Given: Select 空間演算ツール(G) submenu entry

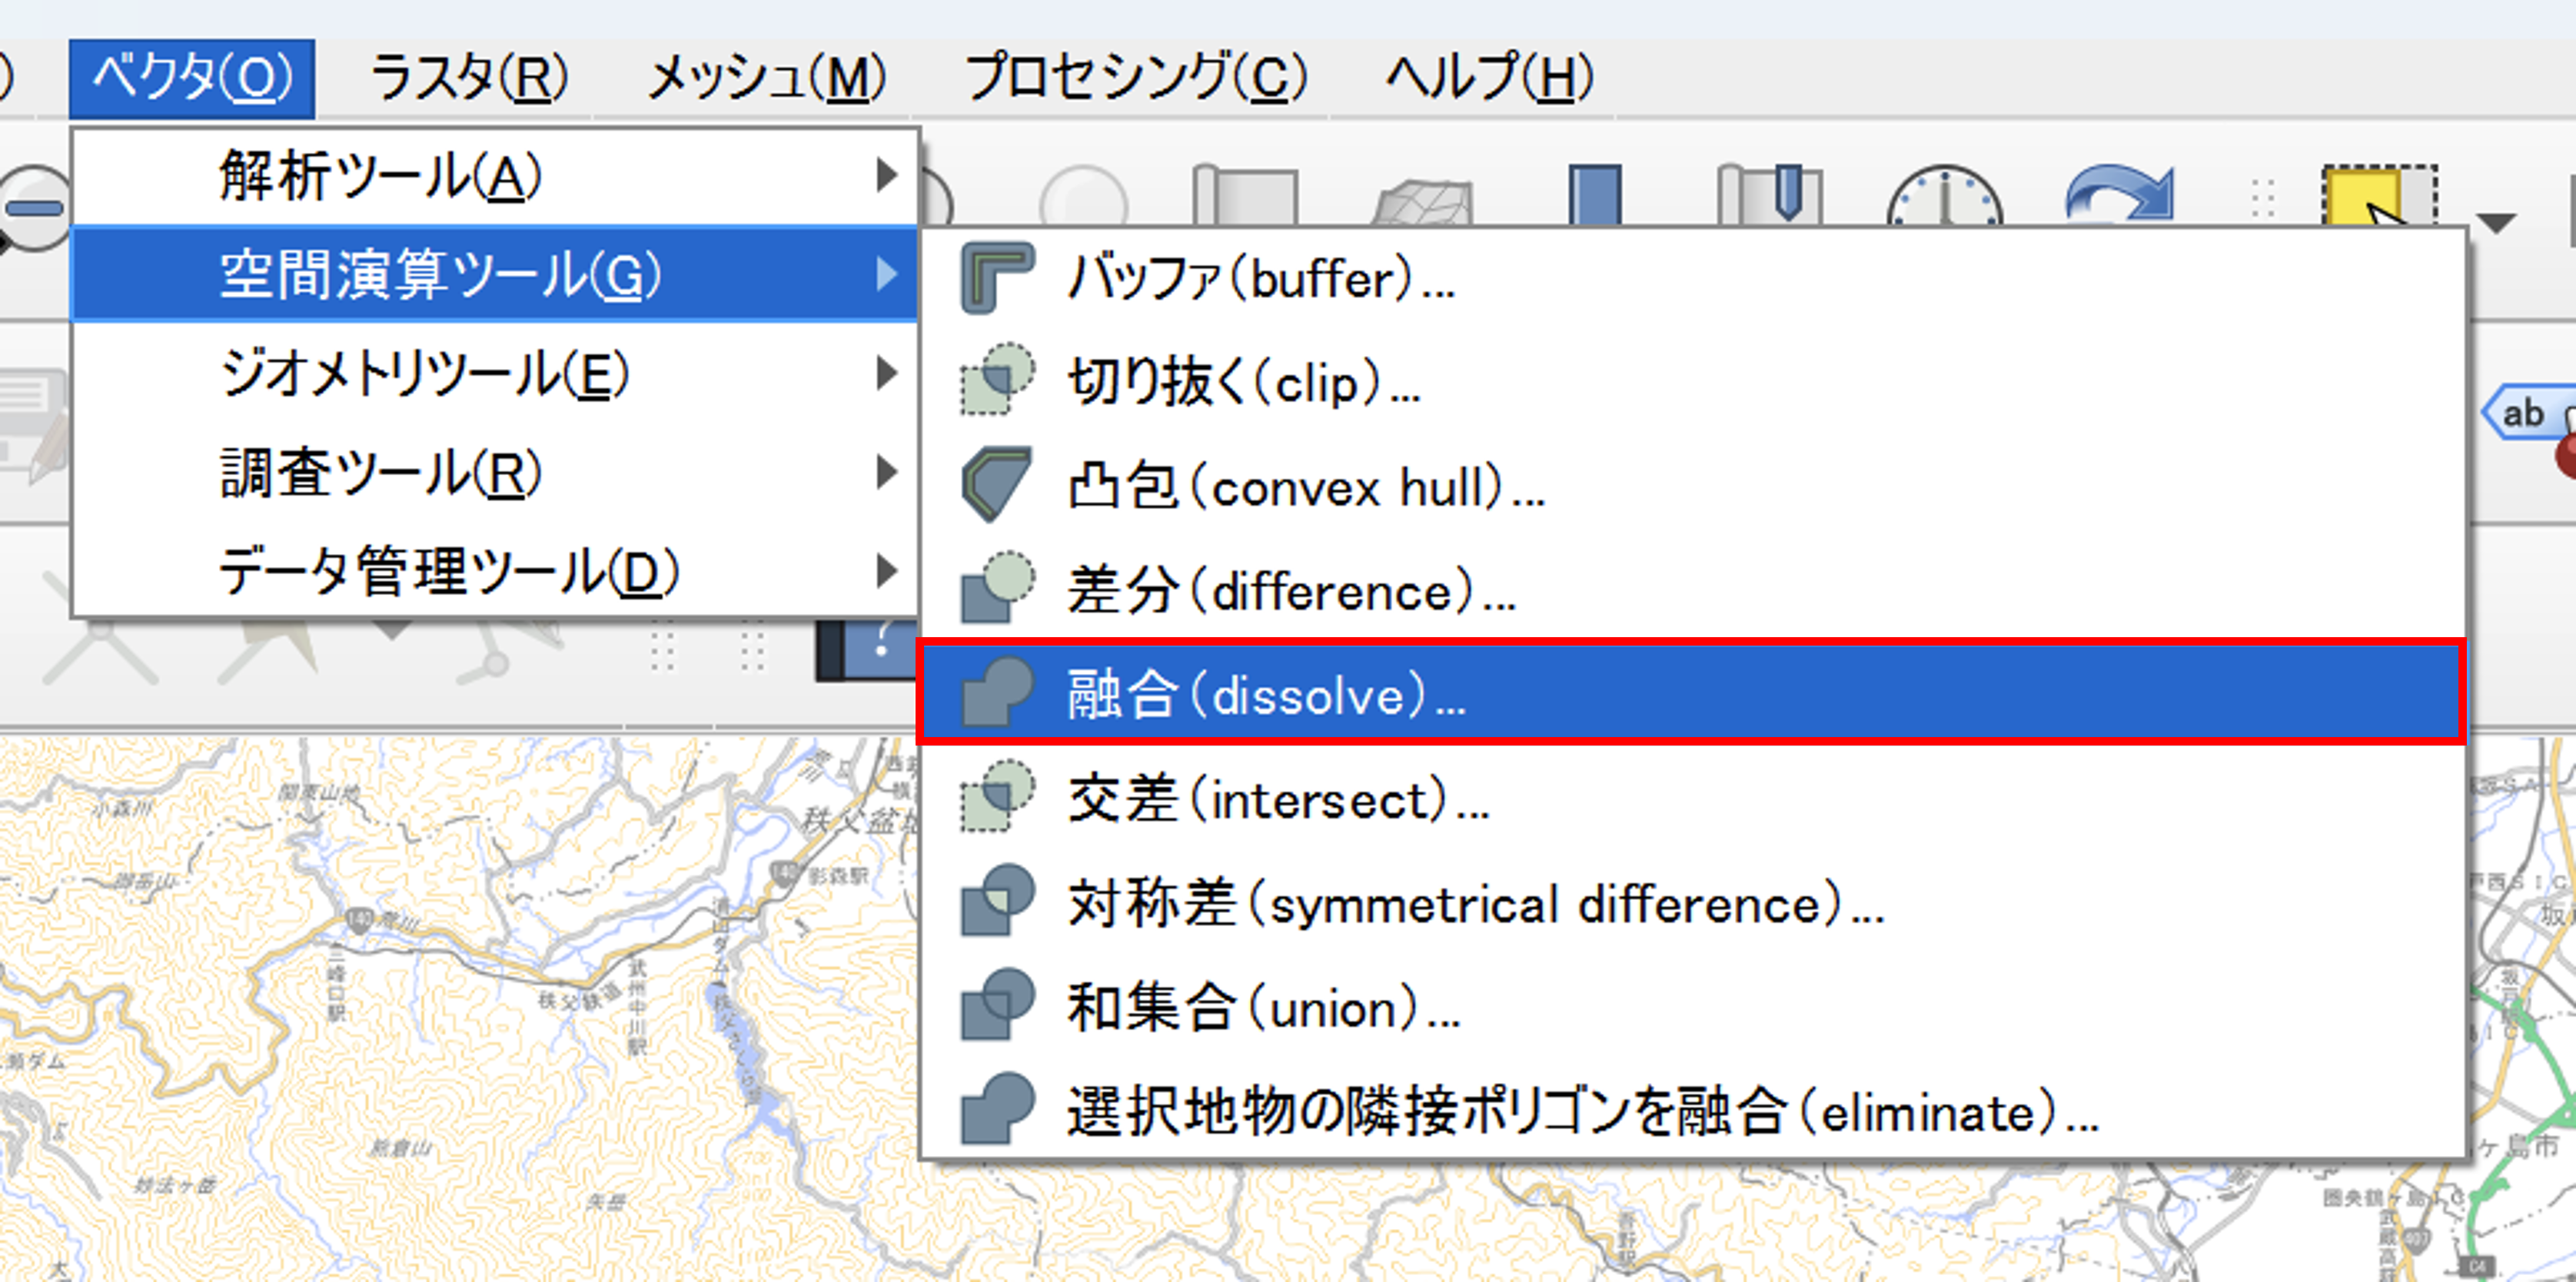Looking at the screenshot, I should [x=495, y=274].
